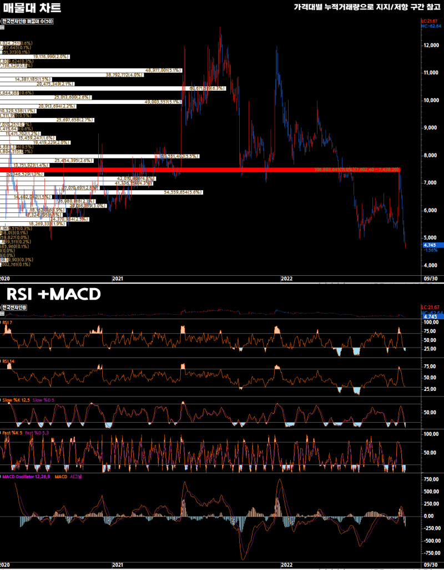Click the 10,000 price axis label

point(431,100)
